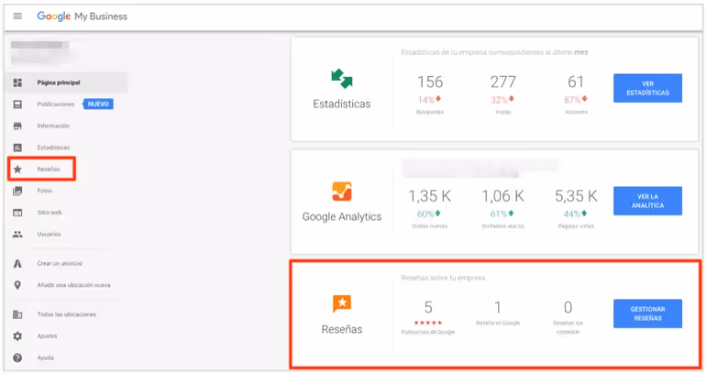The image size is (706, 374).
Task: Click the Fotos icon in sidebar
Action: [17, 191]
